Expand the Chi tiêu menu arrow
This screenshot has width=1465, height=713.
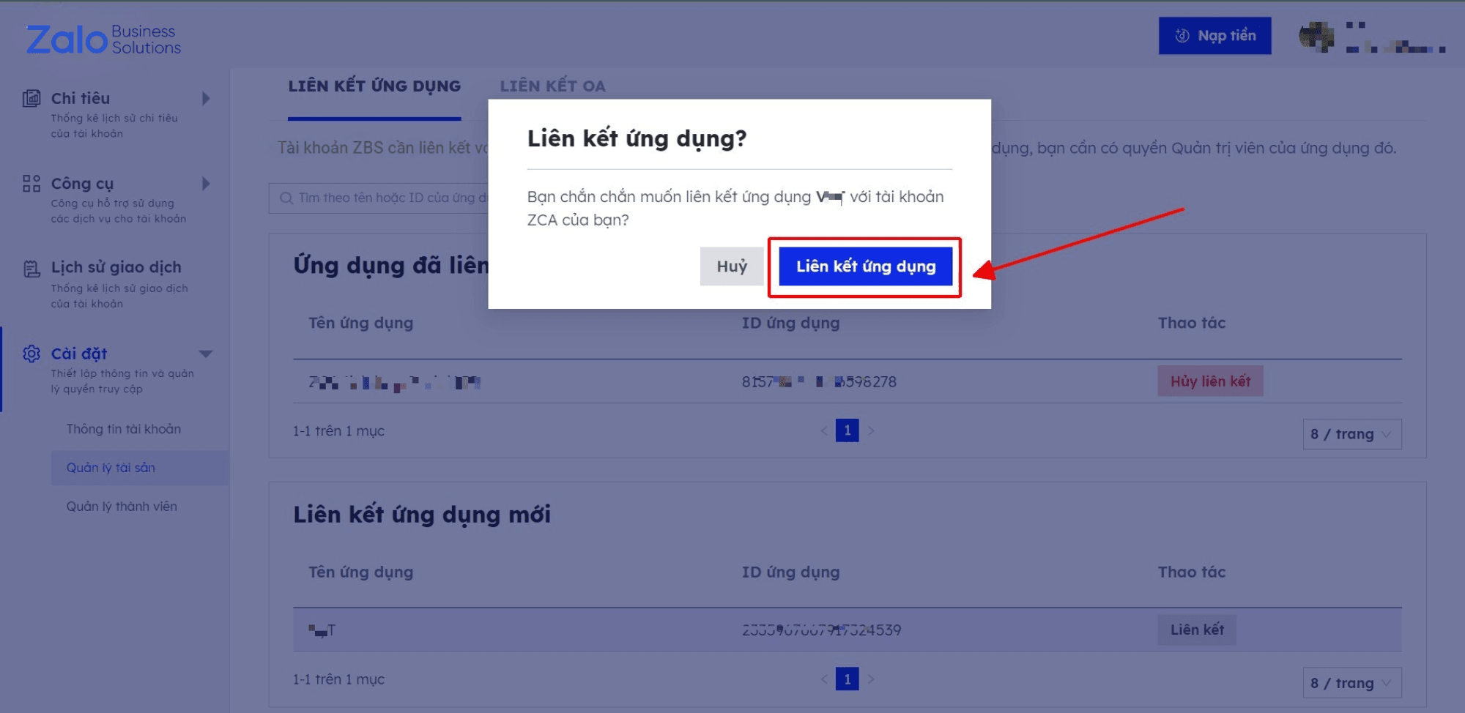[x=206, y=99]
